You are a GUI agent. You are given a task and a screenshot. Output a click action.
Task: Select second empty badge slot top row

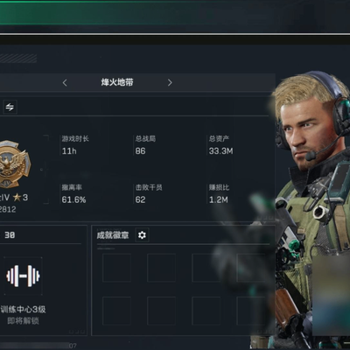[x=161, y=268]
